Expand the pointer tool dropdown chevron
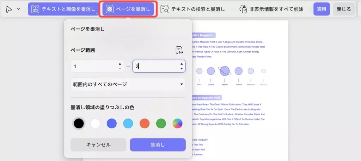The height and width of the screenshot is (161, 361). coord(19,9)
